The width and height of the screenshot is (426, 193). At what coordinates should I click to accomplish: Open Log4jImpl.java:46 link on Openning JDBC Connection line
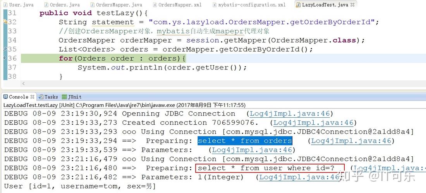[290, 114]
